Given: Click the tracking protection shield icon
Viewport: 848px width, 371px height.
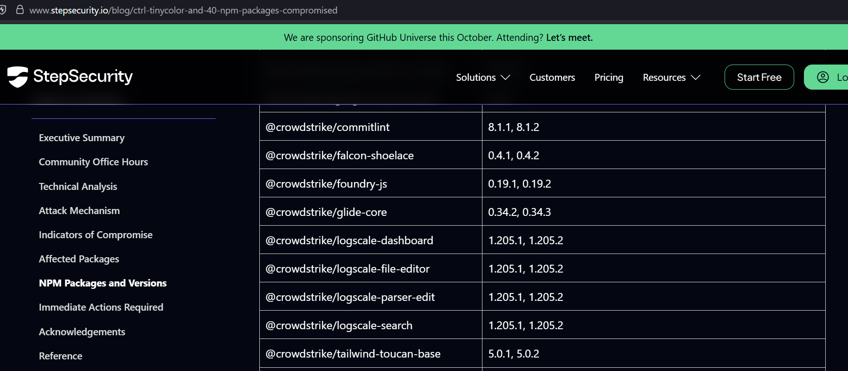Looking at the screenshot, I should (3, 10).
